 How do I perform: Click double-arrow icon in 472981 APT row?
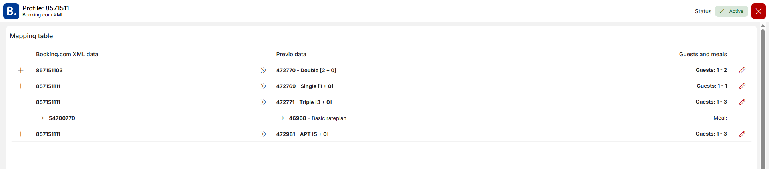pos(263,134)
